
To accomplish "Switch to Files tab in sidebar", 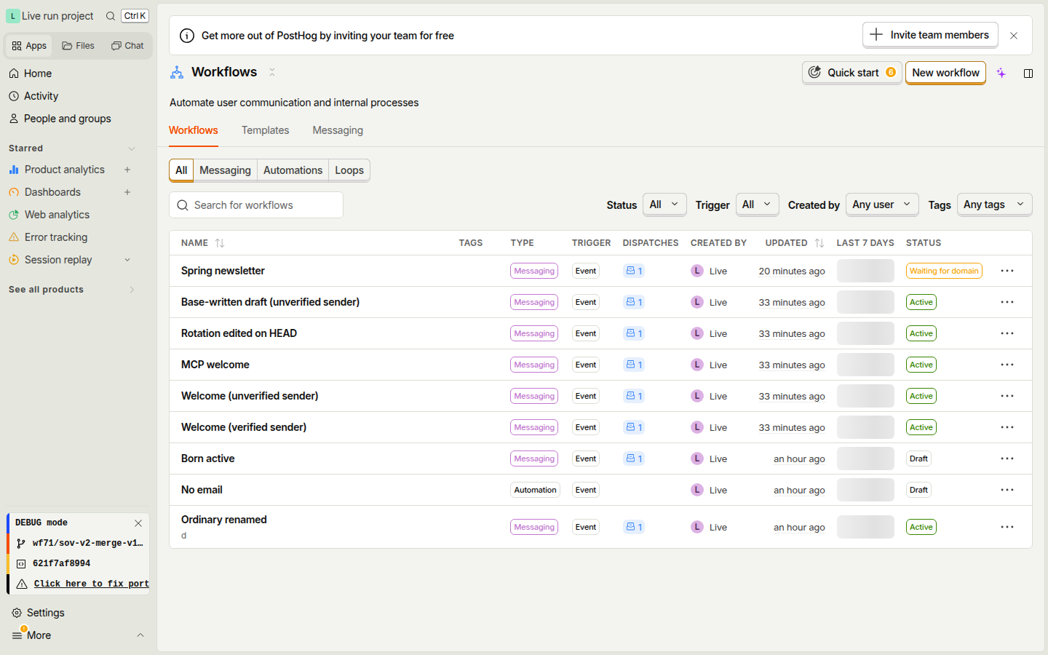I will point(78,46).
